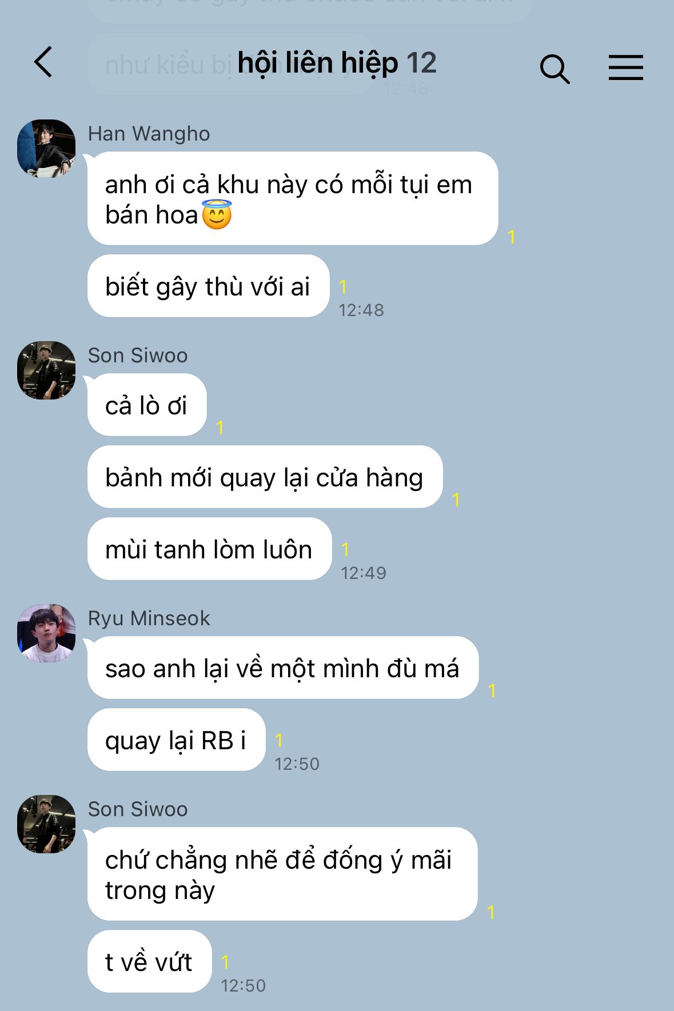674x1011 pixels.
Task: Tap the 'mùi tanh lòm luôn' message
Action: (209, 549)
